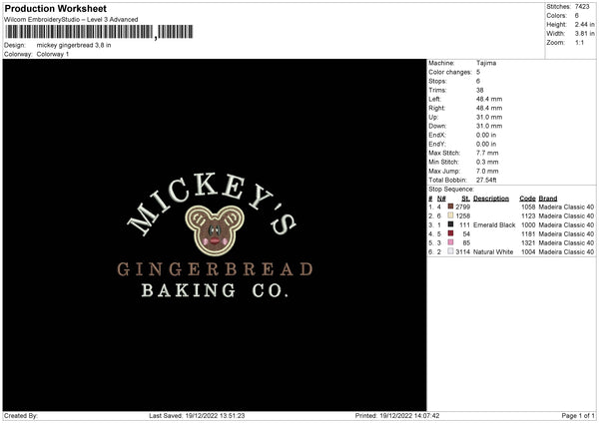The image size is (599, 423).
Task: Click the 'Stop Sequence:' heading
Action: coord(451,190)
